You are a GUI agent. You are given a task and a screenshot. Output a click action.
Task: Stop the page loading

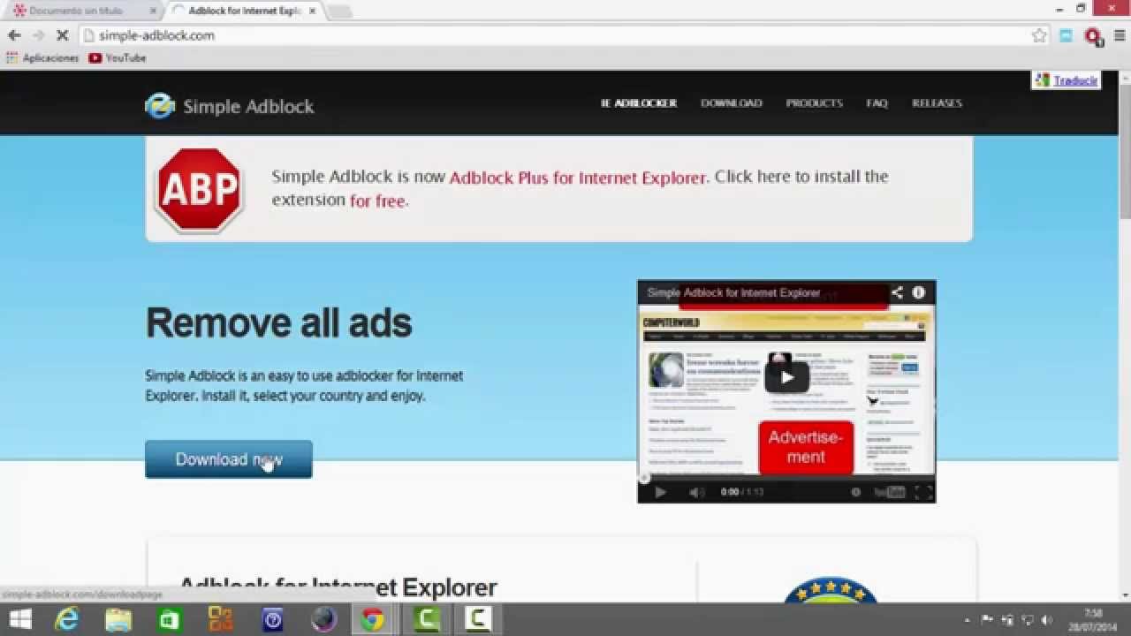pos(63,35)
